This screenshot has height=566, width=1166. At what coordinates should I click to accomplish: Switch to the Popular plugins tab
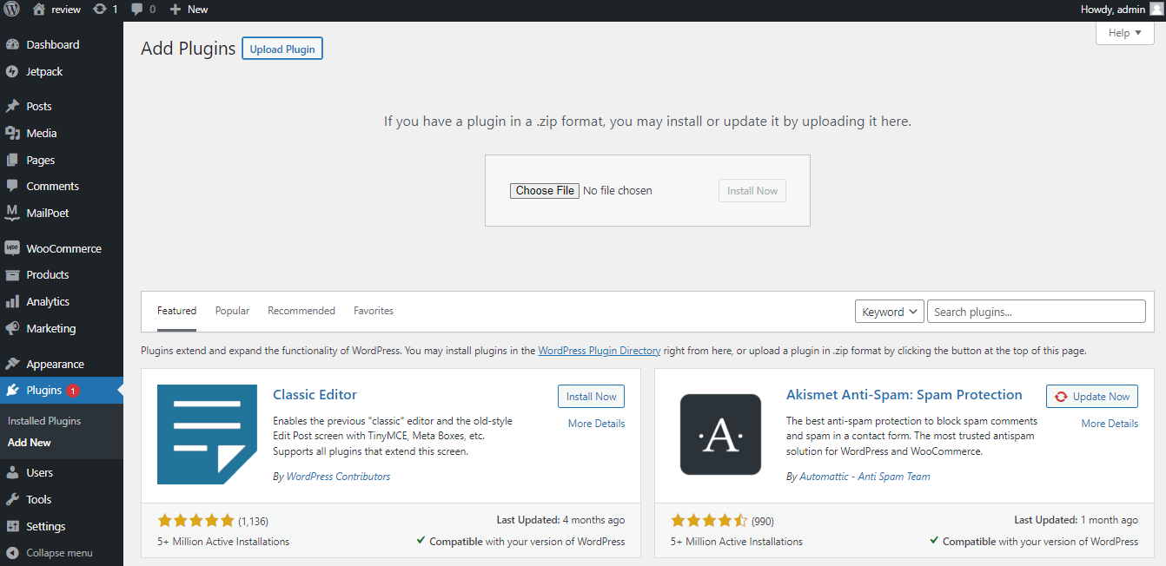(232, 311)
